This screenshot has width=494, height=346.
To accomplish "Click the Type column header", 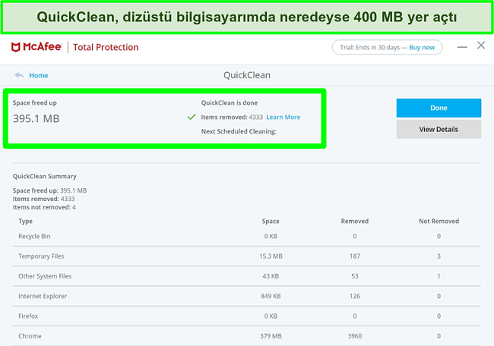I will tap(25, 221).
